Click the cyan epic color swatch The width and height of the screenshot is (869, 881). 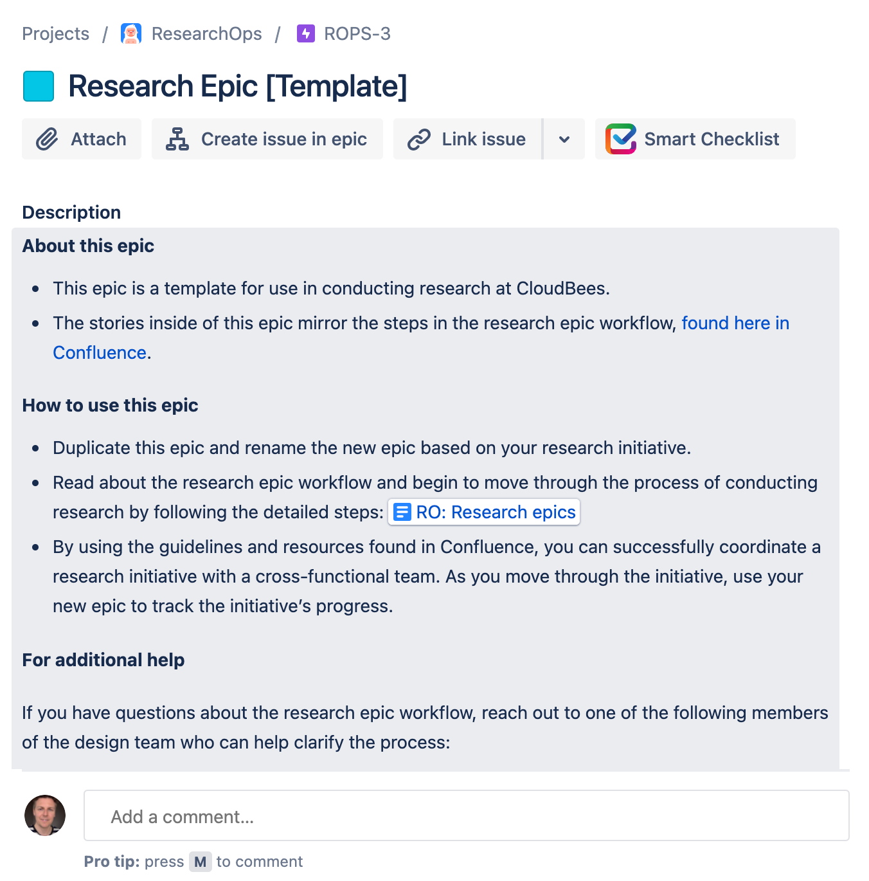pyautogui.click(x=39, y=86)
